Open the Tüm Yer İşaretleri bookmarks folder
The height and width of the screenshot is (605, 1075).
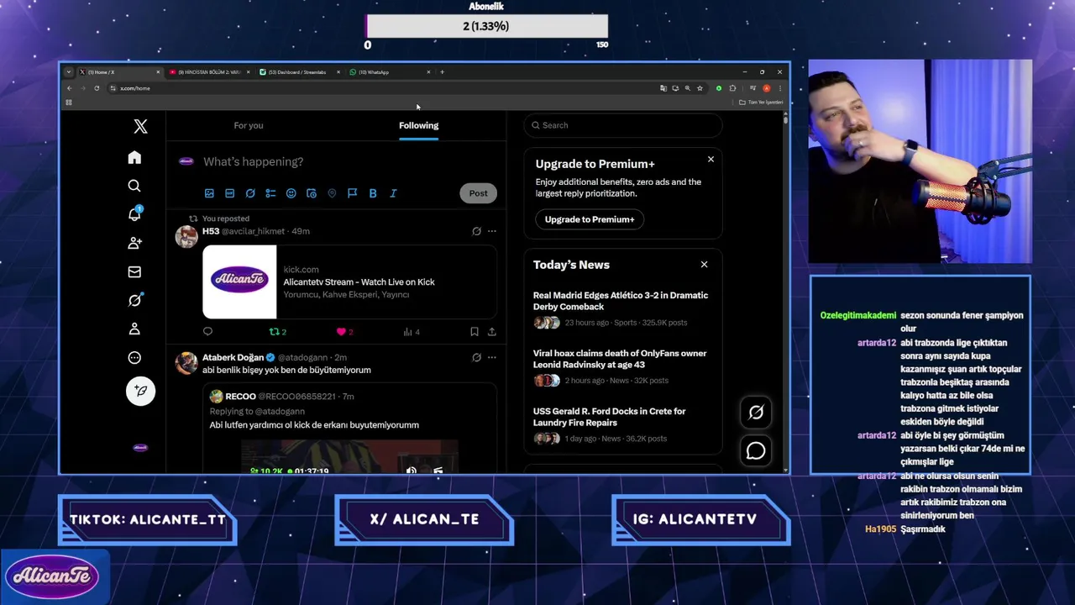click(761, 103)
